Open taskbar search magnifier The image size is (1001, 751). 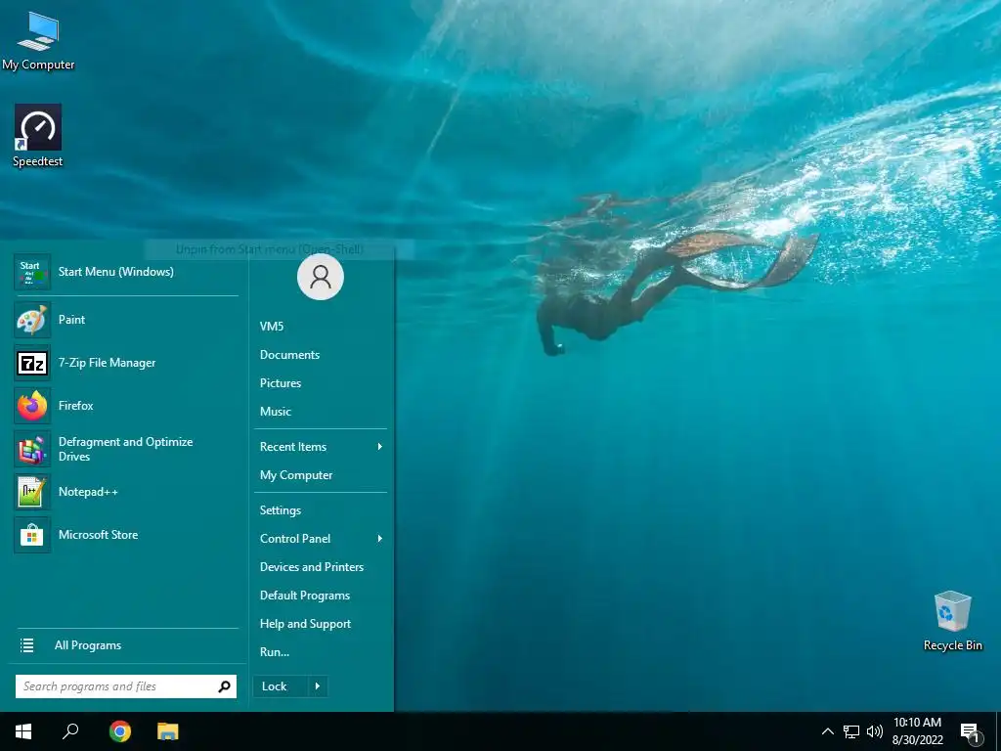pyautogui.click(x=70, y=731)
